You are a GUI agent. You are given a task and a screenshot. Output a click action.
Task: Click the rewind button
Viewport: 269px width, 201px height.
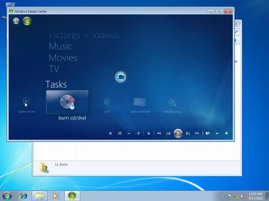(159, 133)
